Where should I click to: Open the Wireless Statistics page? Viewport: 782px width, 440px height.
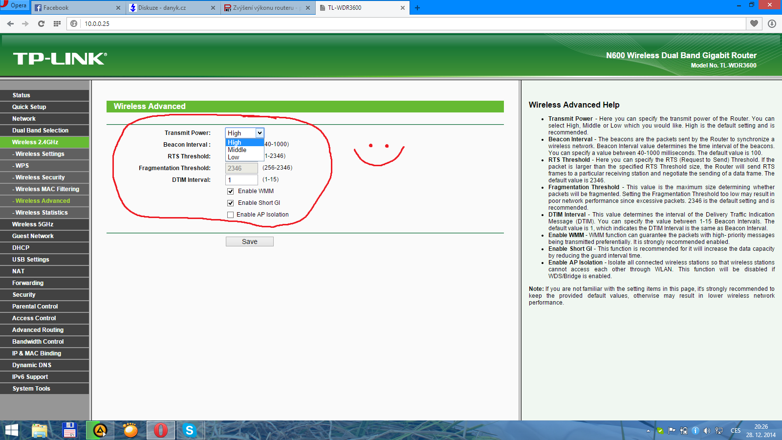pyautogui.click(x=44, y=213)
